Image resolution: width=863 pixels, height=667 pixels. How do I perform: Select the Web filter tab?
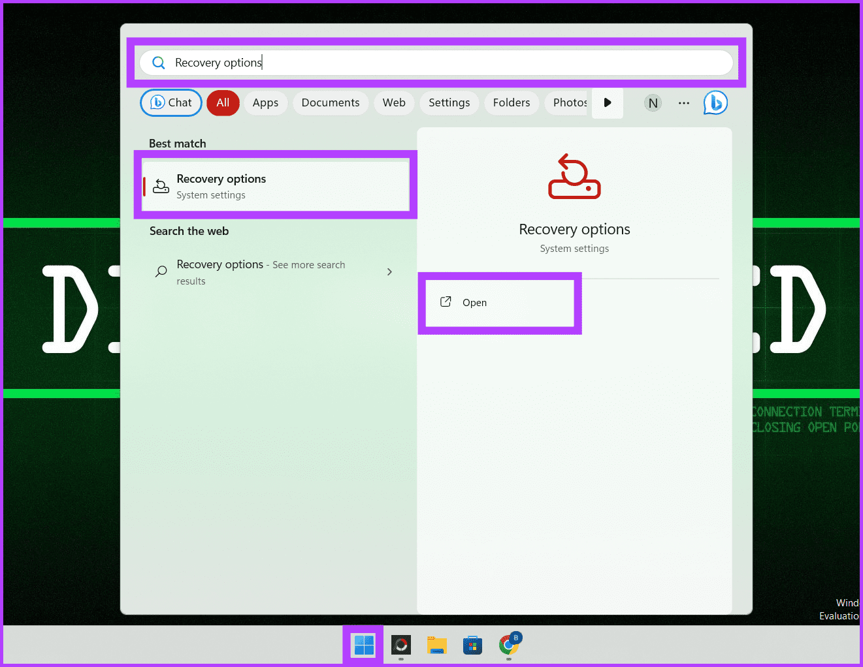point(394,103)
